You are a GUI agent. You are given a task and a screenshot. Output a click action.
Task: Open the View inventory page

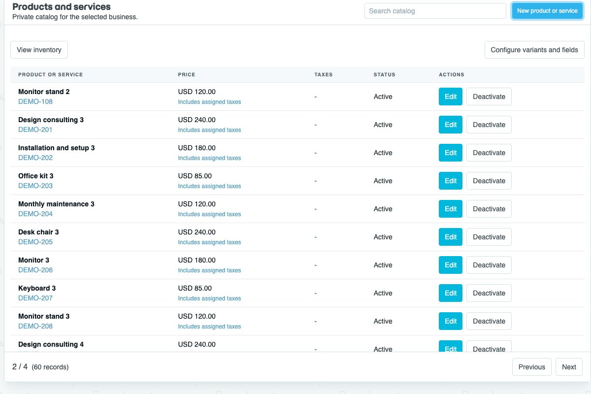tap(39, 50)
